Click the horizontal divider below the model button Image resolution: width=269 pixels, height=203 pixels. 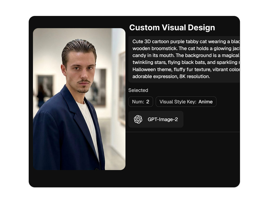(x=183, y=132)
